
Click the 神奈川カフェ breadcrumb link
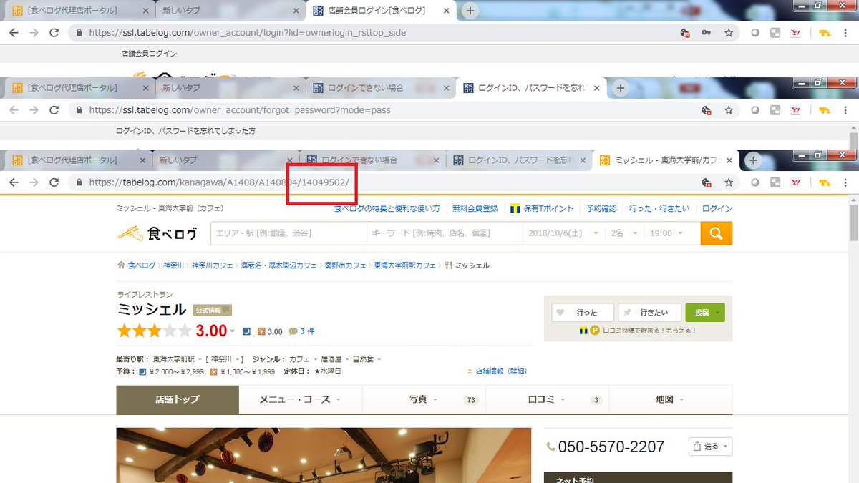212,265
